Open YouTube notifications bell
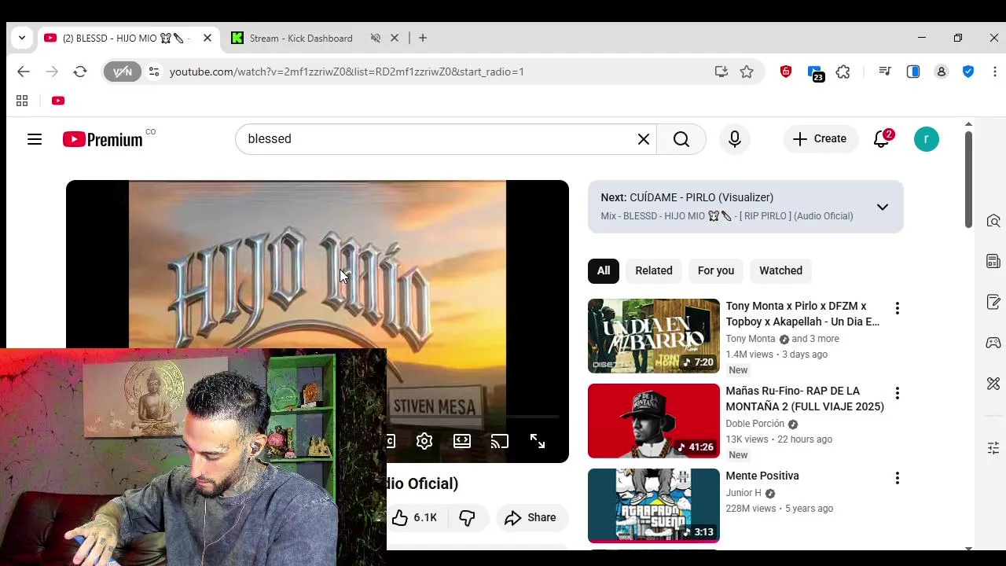This screenshot has width=1006, height=566. click(x=882, y=139)
